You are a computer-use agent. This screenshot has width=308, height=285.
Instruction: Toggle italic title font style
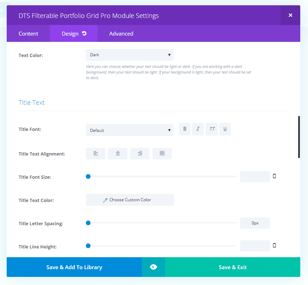[x=198, y=129]
